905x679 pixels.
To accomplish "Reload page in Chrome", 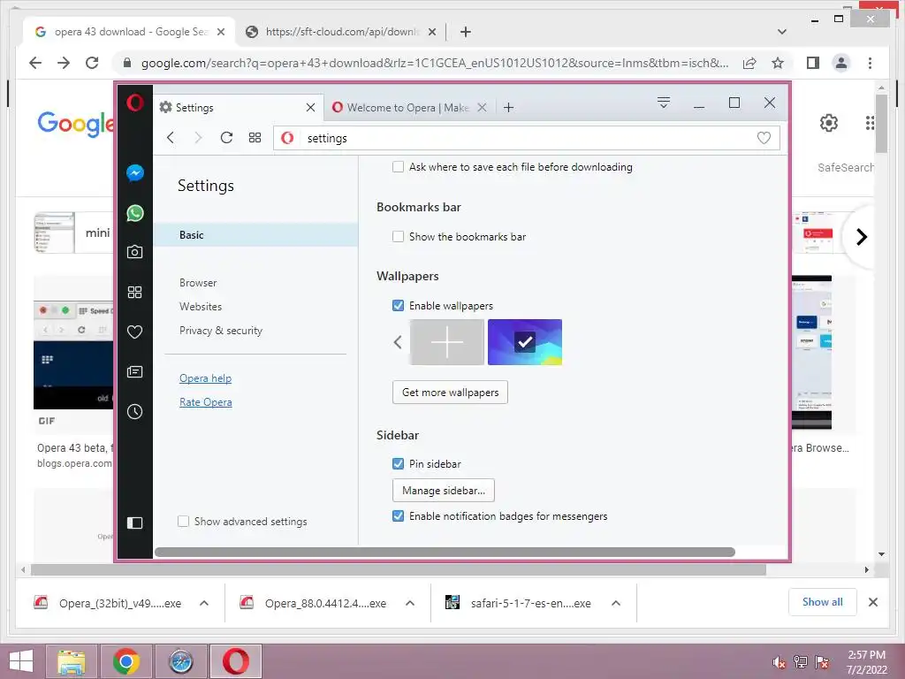I will [x=92, y=63].
